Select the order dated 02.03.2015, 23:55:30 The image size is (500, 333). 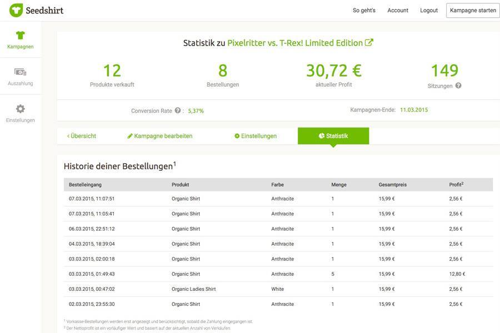278,304
